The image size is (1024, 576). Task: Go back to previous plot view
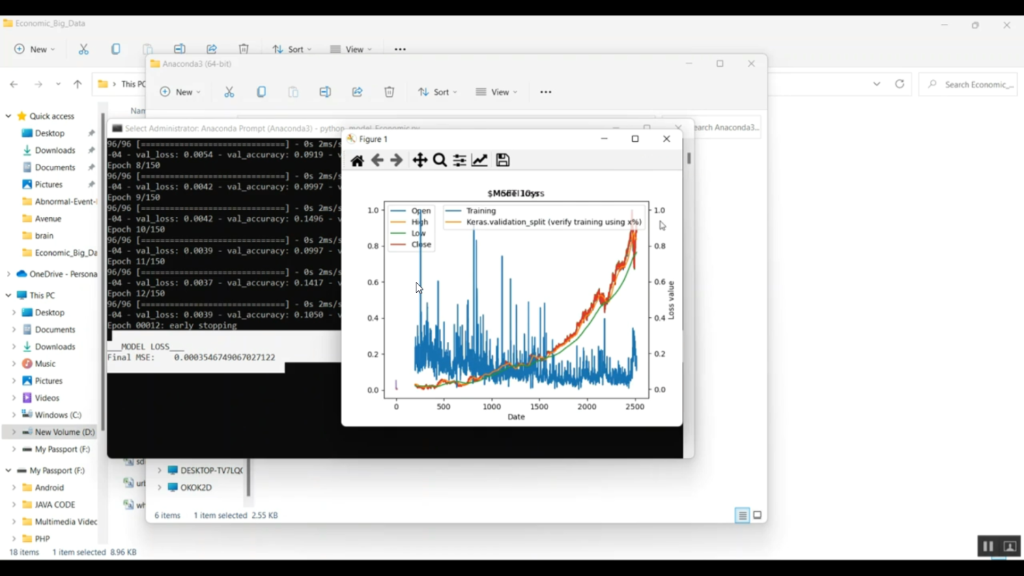coord(377,160)
